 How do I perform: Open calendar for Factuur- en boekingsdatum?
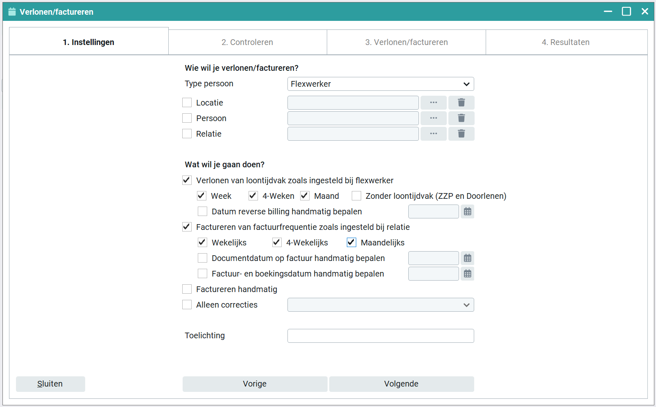[467, 274]
